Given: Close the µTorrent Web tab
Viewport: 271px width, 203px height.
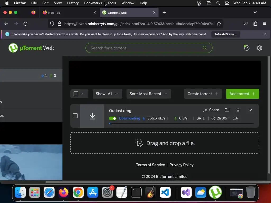Looking at the screenshot, I should (154, 12).
